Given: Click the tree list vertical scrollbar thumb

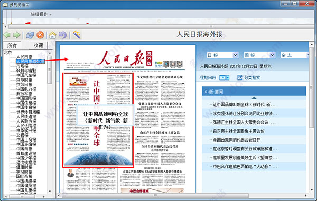Looking at the screenshot, I should (50, 69).
